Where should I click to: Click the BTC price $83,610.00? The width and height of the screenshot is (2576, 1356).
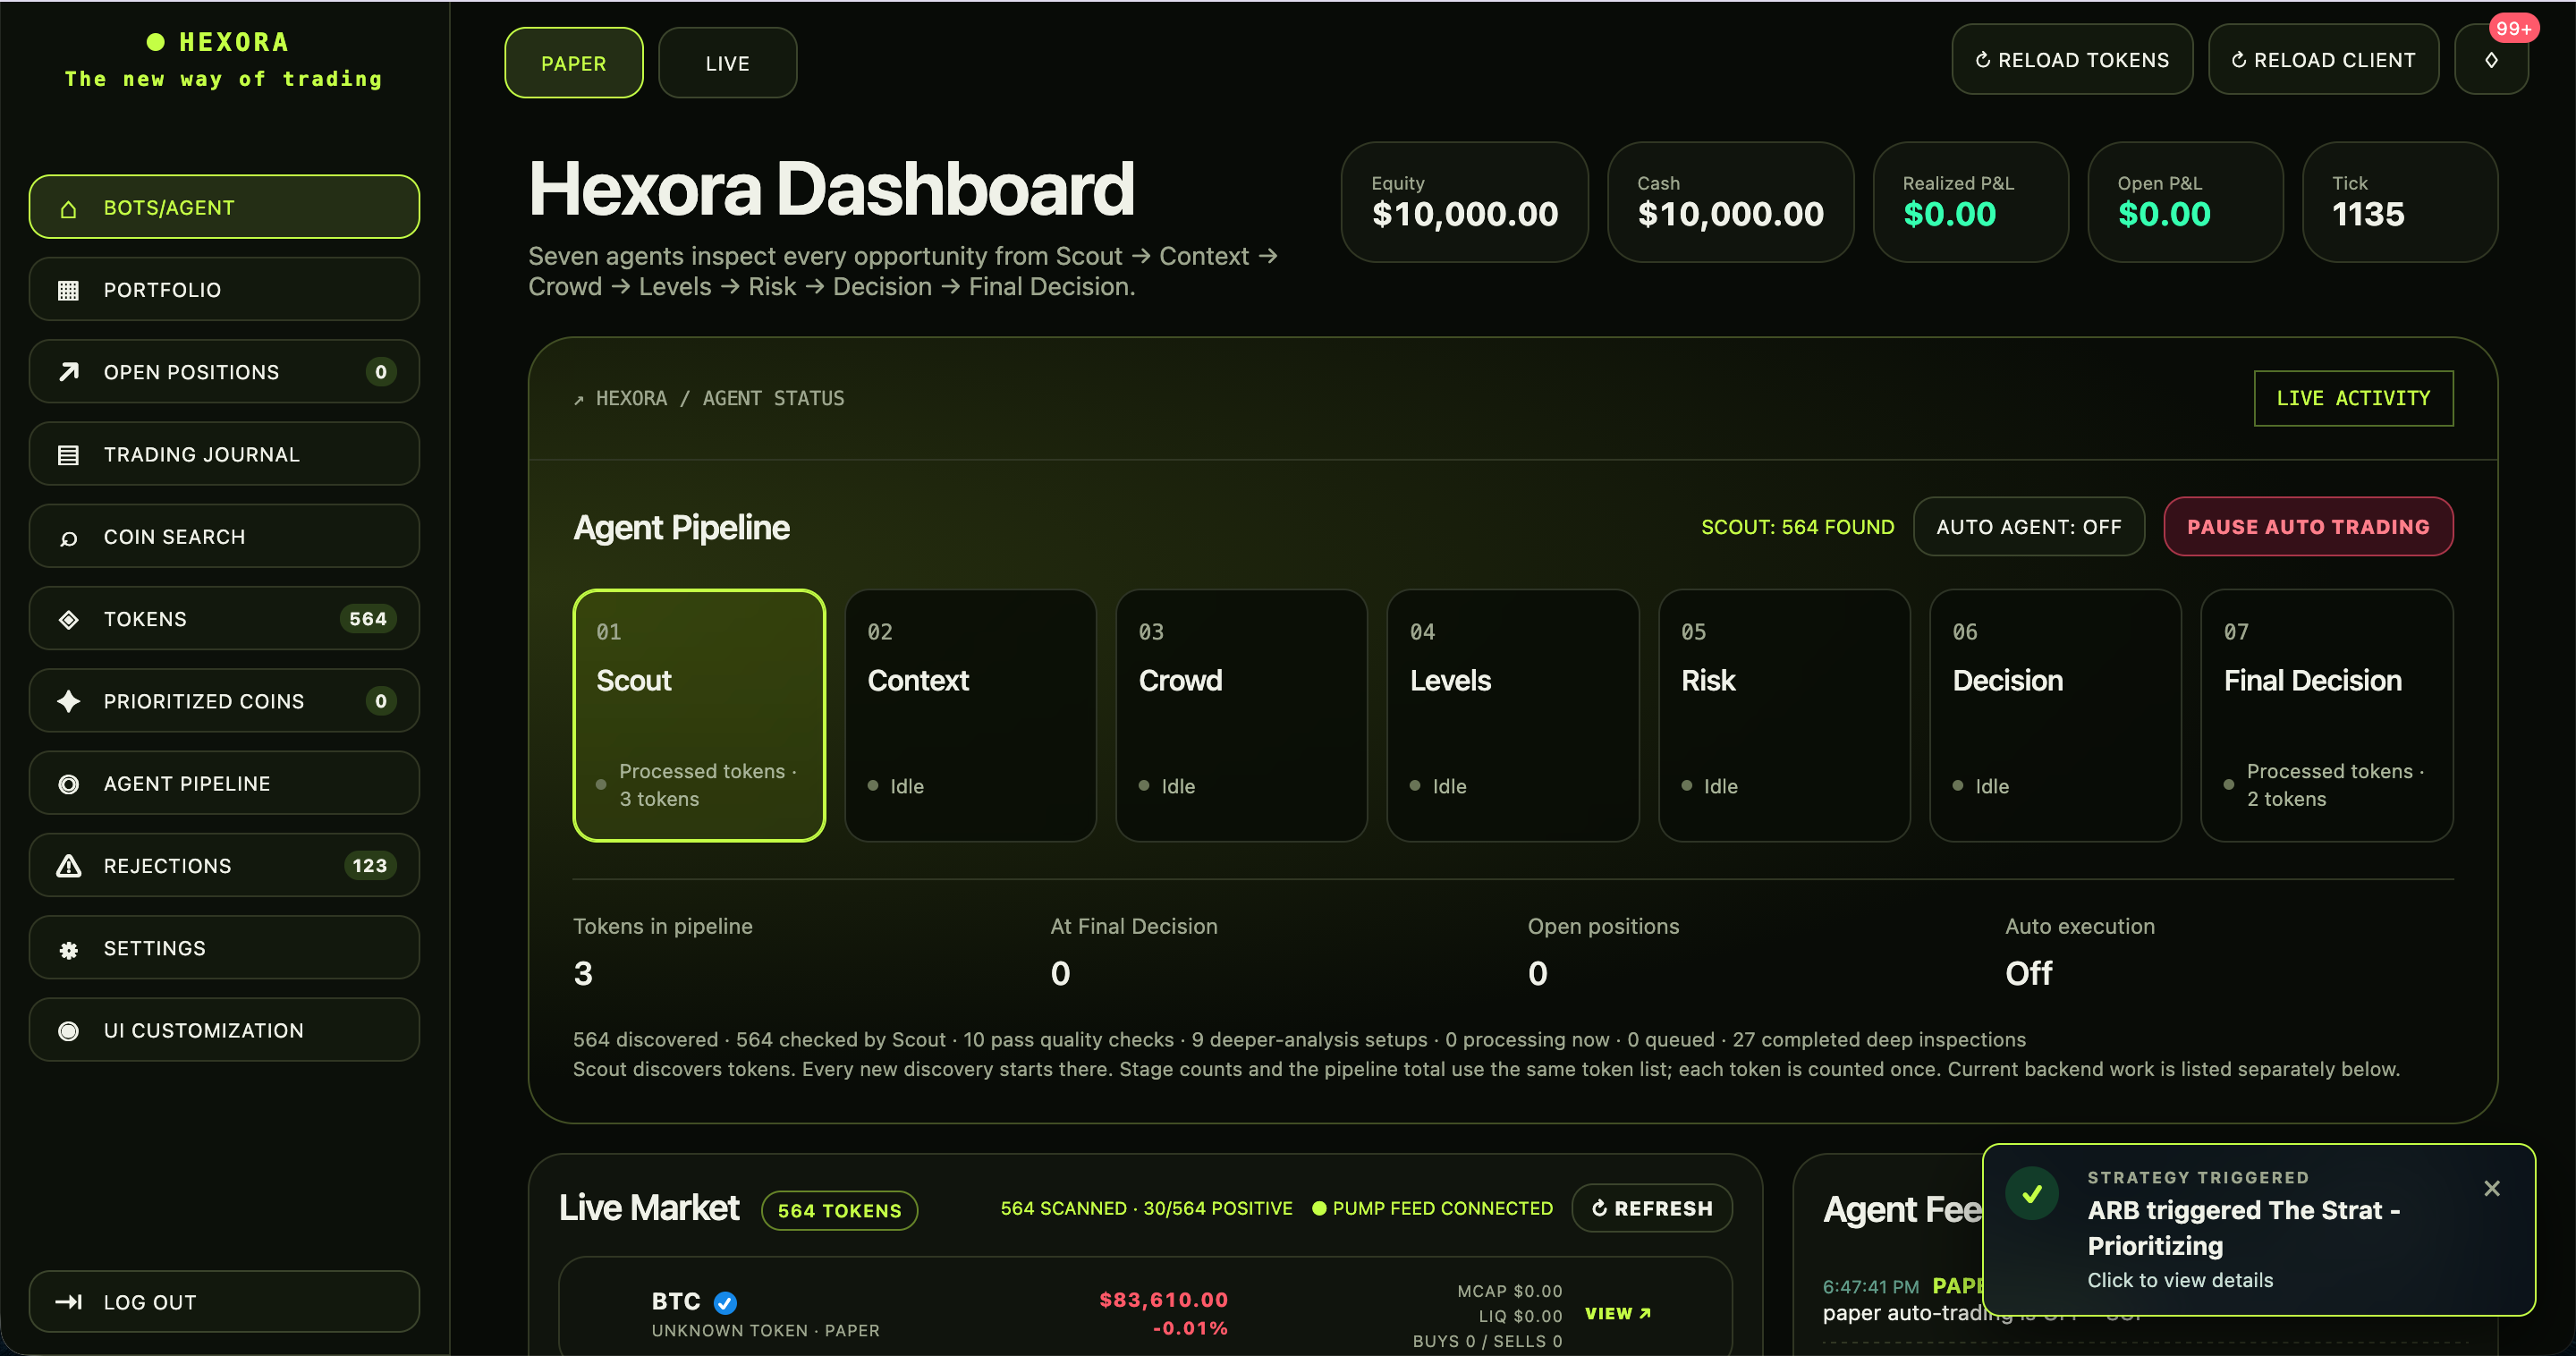(1163, 1300)
